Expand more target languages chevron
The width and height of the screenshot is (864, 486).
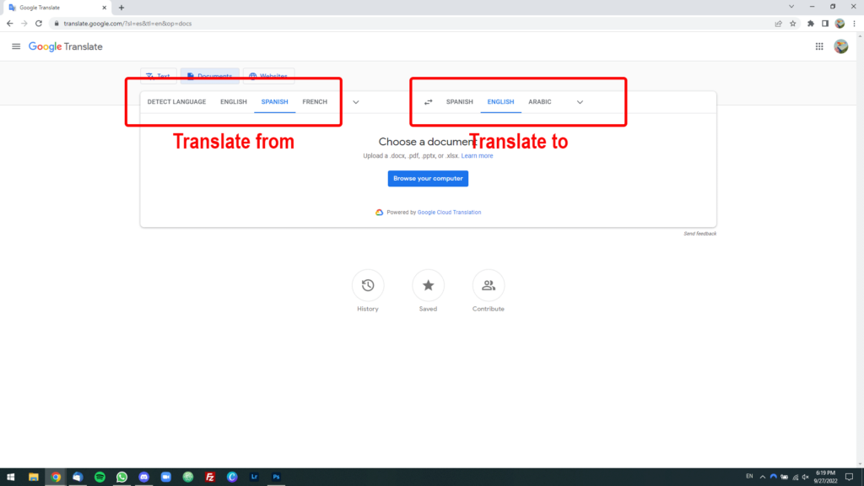580,102
